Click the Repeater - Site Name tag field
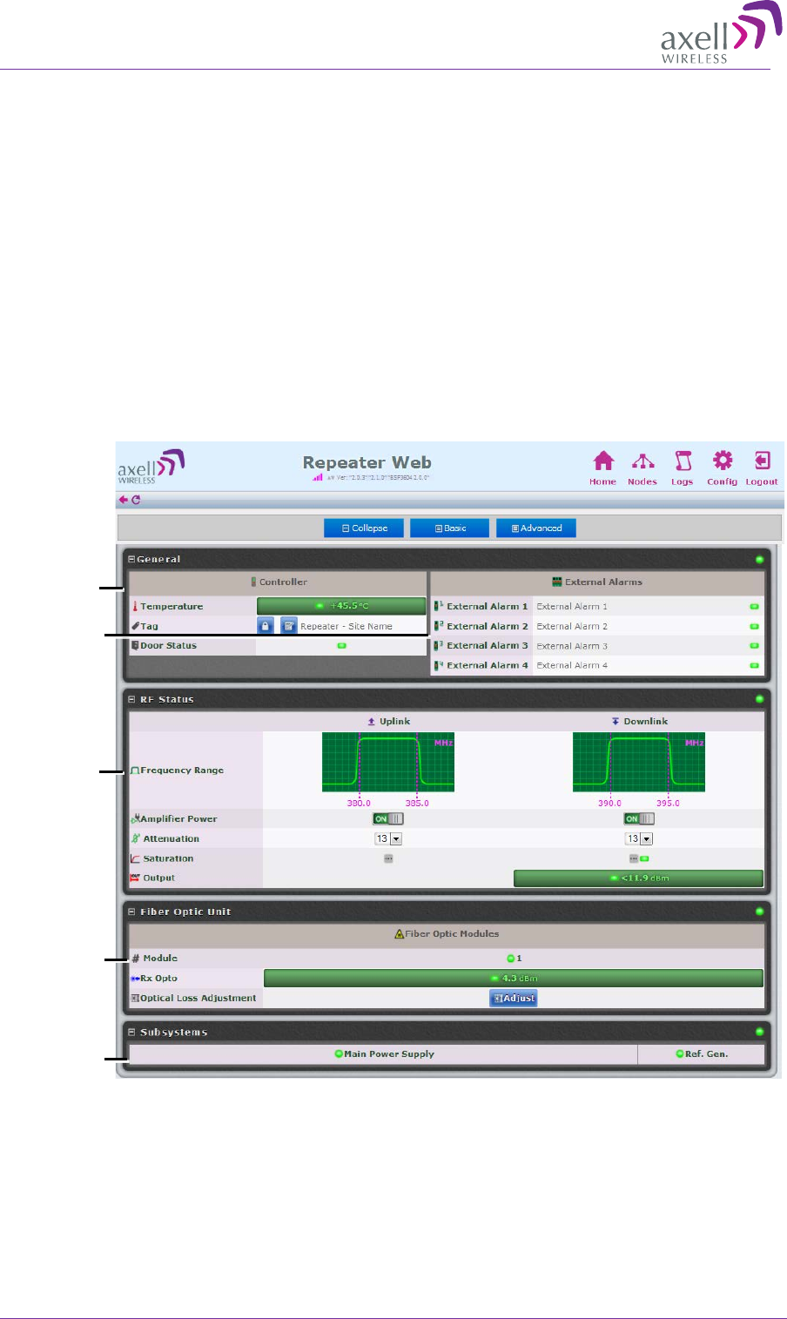 [346, 626]
